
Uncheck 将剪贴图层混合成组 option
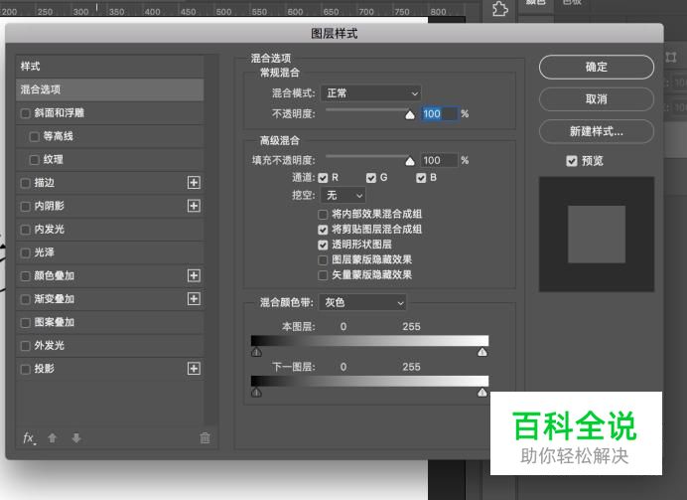click(323, 230)
